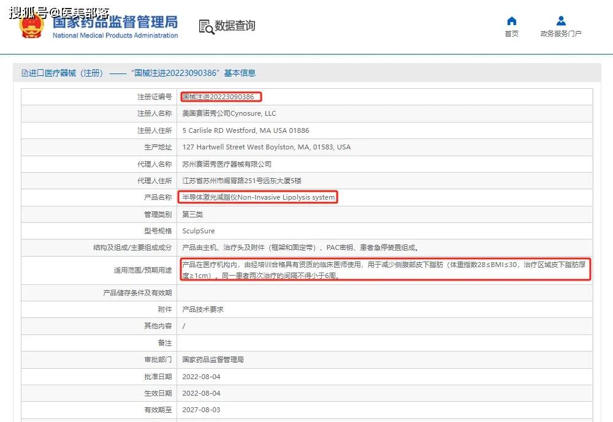613x422 pixels.
Task: Click the 代理人名称 row label
Action: pos(154,164)
